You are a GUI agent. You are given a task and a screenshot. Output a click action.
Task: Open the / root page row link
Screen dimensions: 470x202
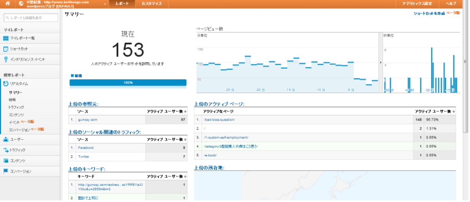pos(204,129)
